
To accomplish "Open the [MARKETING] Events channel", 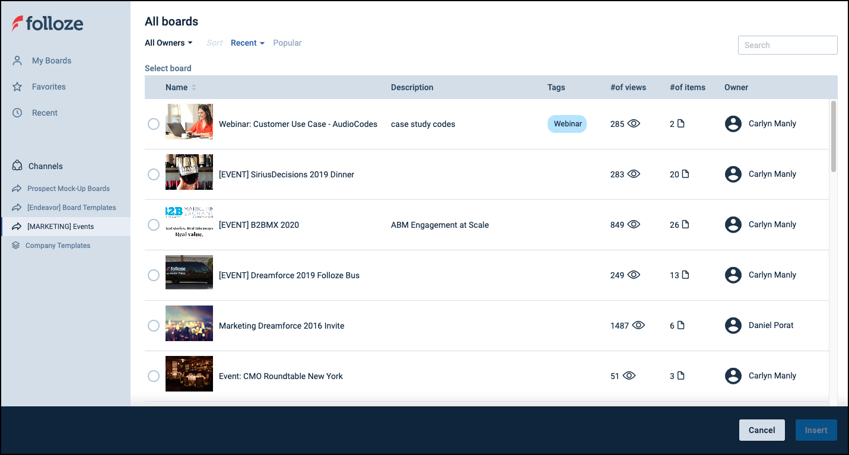I will (x=60, y=227).
